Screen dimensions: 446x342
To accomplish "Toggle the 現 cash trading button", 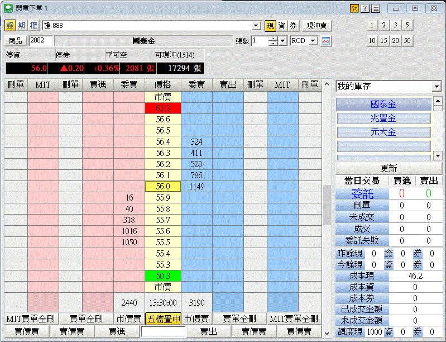I will 270,25.
